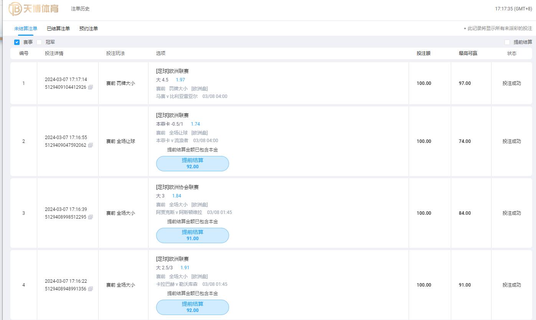The width and height of the screenshot is (536, 320).
Task: Enable the 冠军 checkbox
Action: pyautogui.click(x=39, y=42)
